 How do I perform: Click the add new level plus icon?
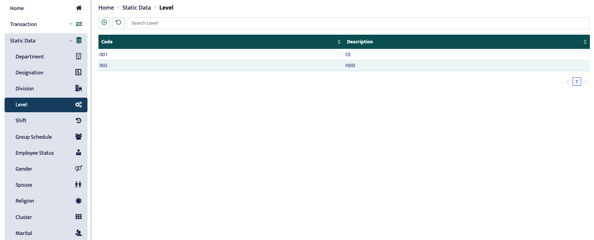(x=104, y=23)
